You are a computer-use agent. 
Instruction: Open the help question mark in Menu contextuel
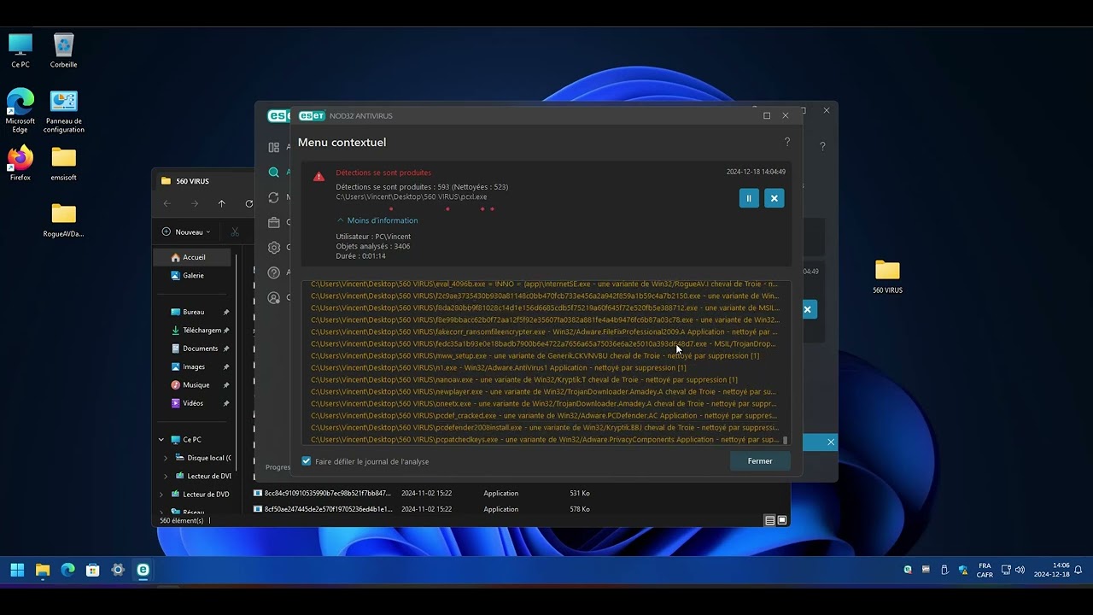tap(786, 143)
